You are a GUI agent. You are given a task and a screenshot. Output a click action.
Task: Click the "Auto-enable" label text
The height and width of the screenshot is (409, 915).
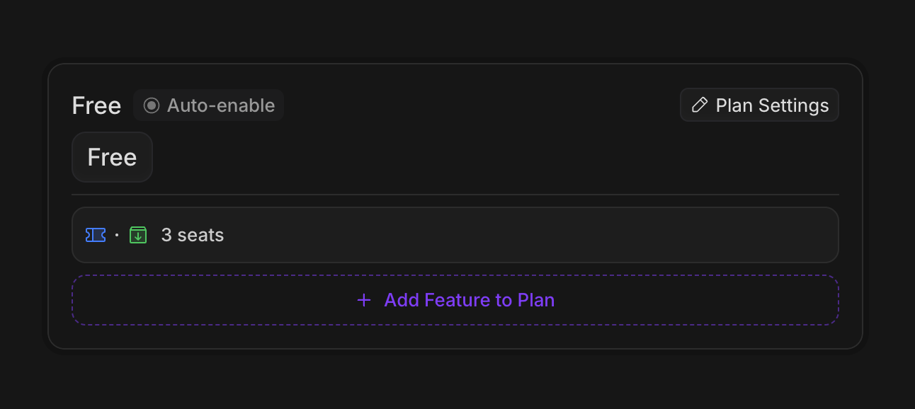(221, 105)
